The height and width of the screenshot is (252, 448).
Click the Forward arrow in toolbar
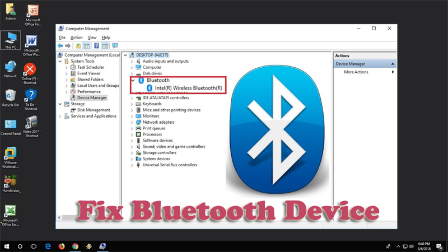pyautogui.click(x=68, y=46)
